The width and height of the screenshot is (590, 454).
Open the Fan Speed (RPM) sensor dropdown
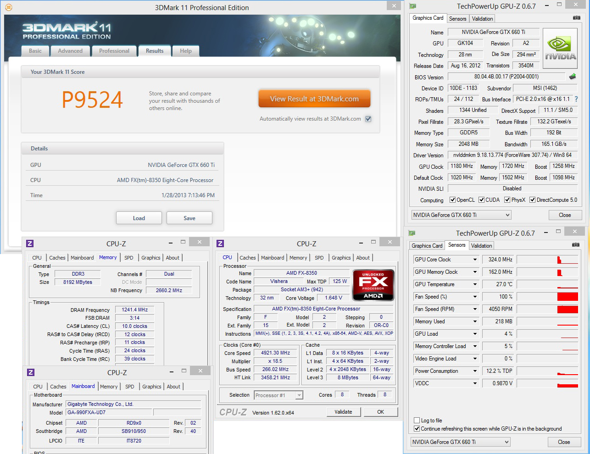475,309
